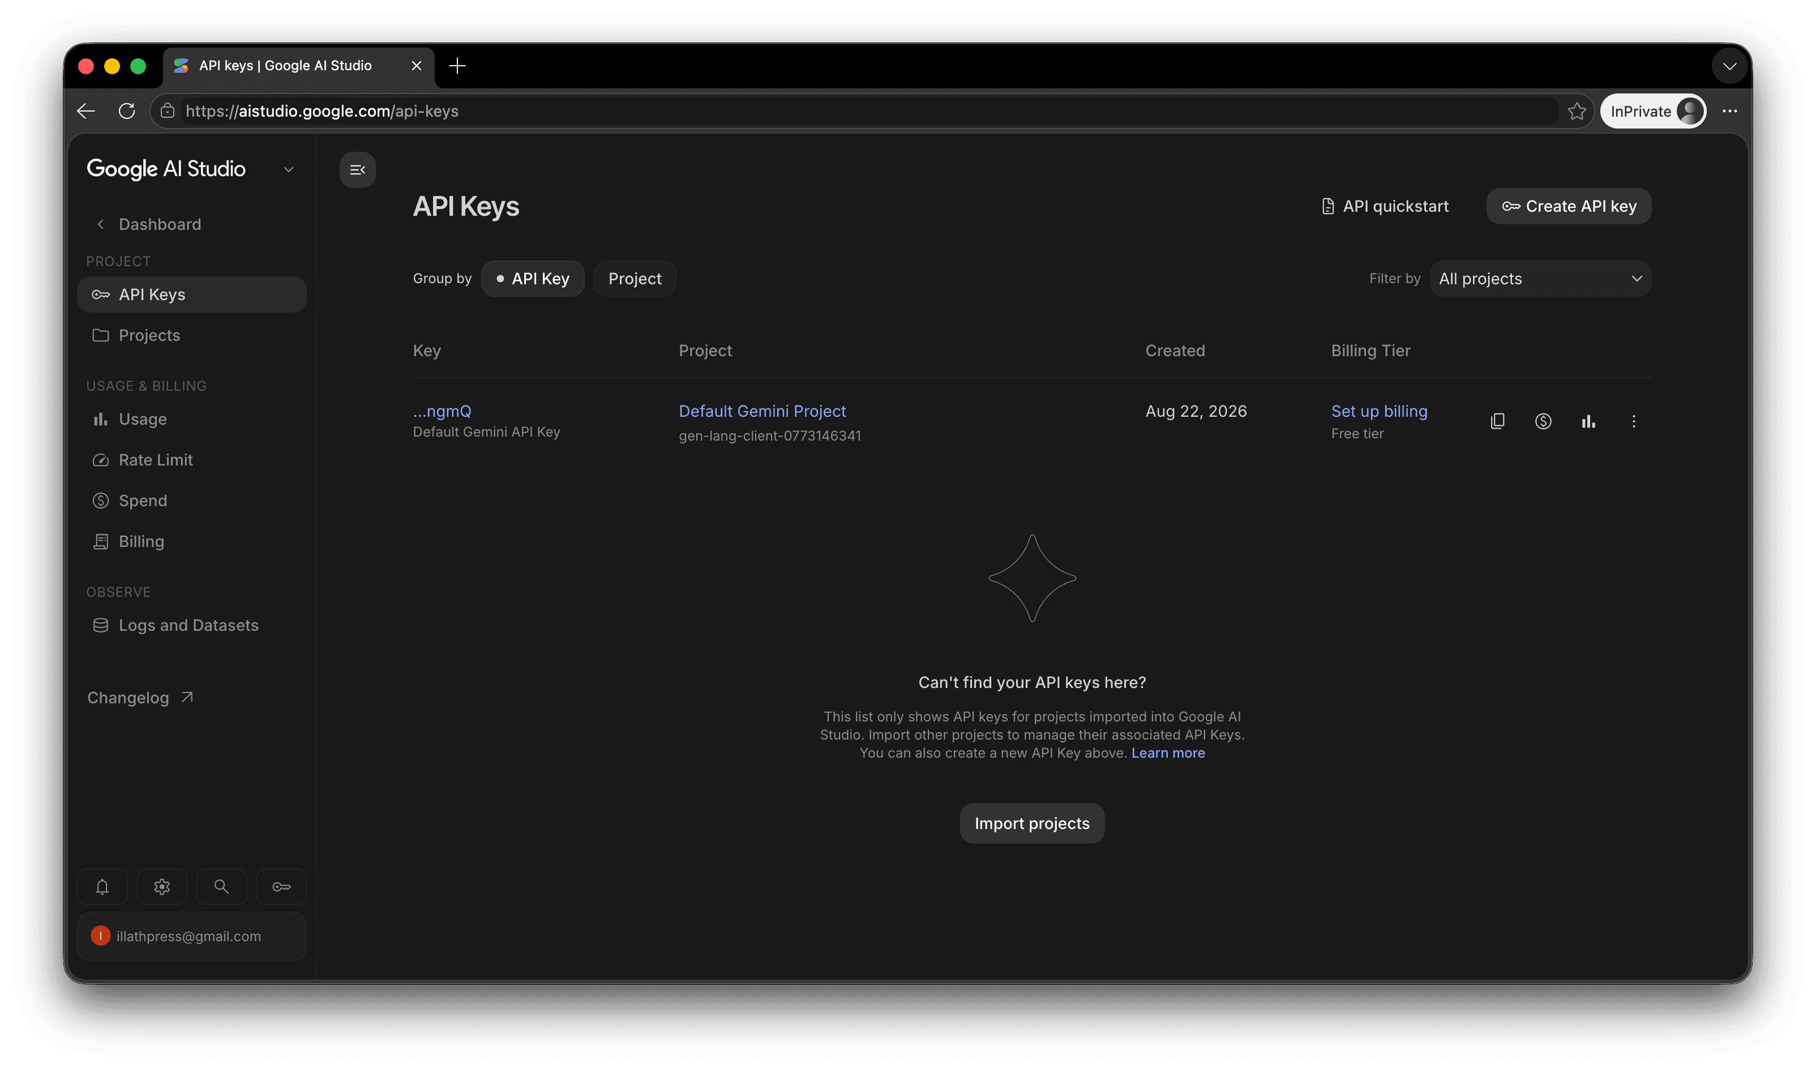
Task: Close the API keys browser tab
Action: 417,66
